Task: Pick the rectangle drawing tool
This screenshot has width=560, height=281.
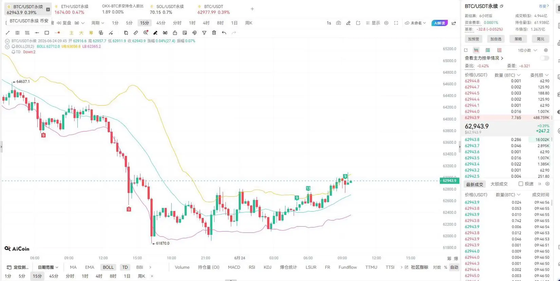Action: tap(47, 33)
